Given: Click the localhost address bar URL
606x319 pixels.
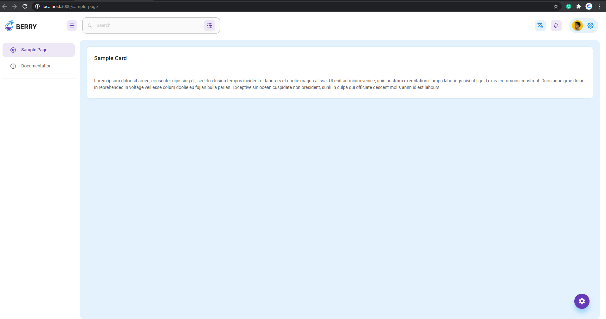Looking at the screenshot, I should coord(70,6).
